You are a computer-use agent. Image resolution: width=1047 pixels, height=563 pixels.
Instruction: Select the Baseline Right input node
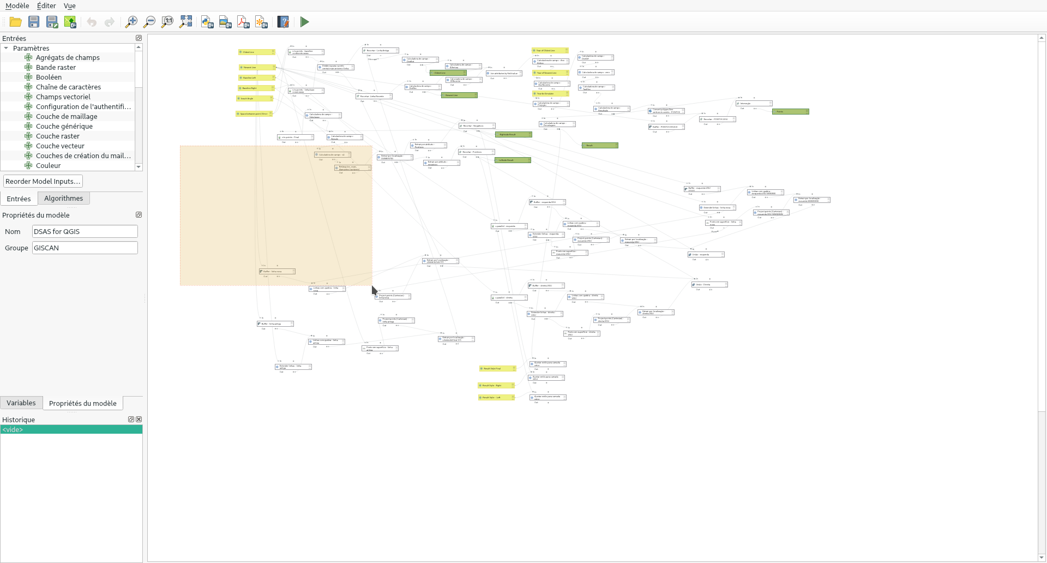(256, 88)
